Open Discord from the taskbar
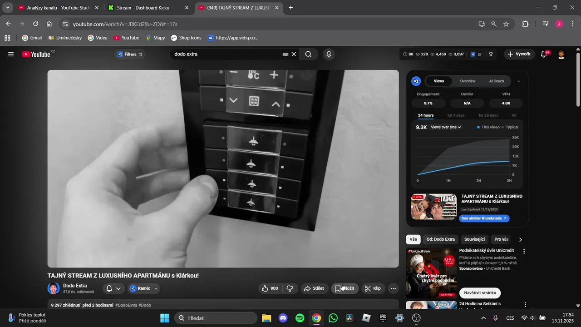 tap(283, 318)
